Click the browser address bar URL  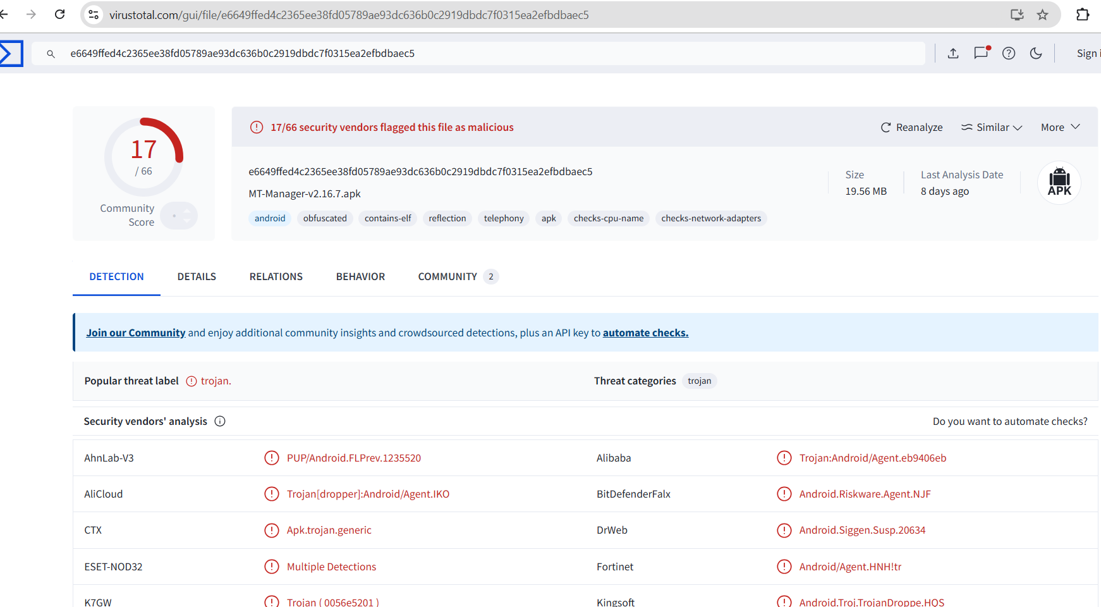click(349, 15)
